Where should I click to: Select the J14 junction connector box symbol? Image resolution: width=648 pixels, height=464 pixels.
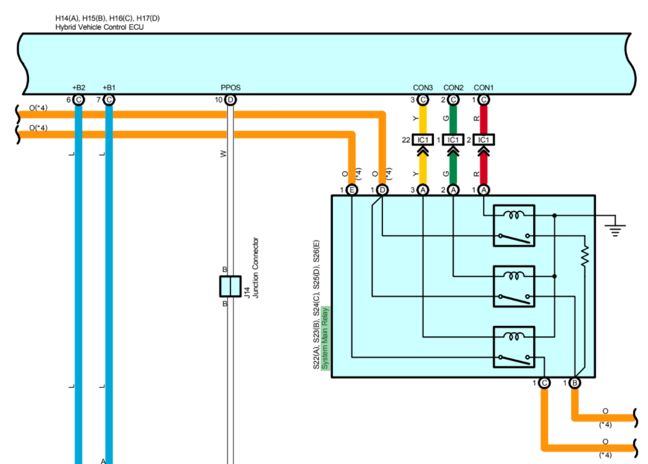[x=230, y=286]
